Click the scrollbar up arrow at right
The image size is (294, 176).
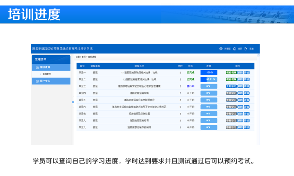point(258,56)
